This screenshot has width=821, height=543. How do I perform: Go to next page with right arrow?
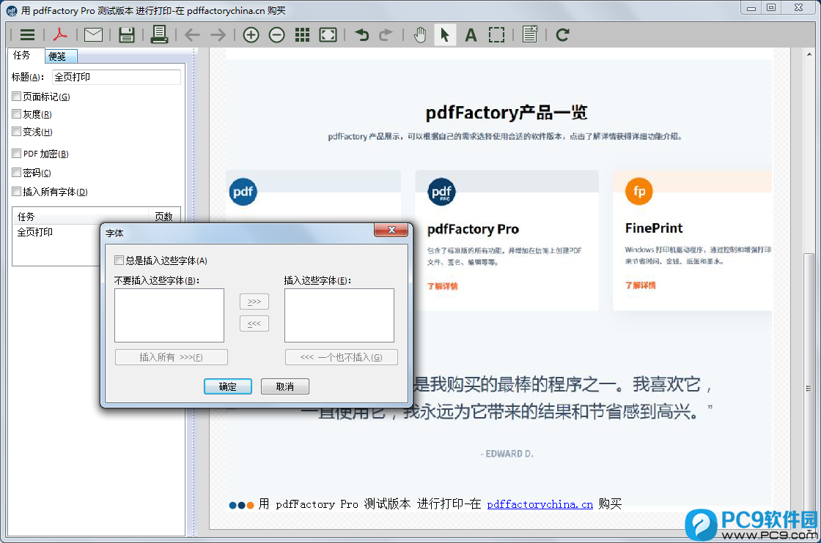pyautogui.click(x=218, y=35)
